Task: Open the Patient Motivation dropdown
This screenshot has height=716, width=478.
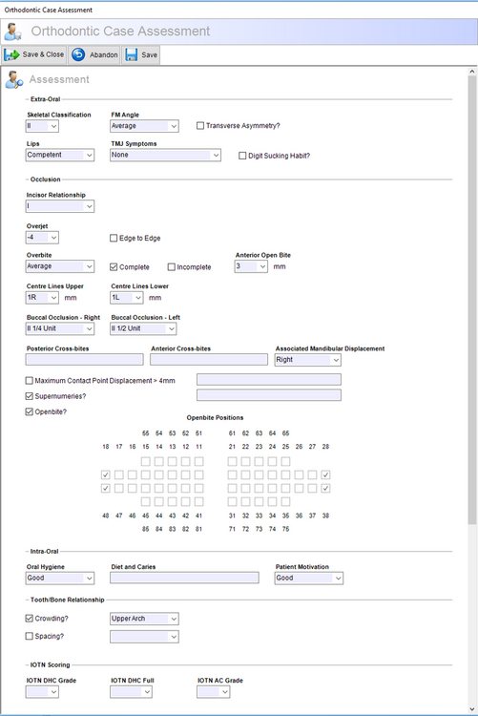Action: click(x=308, y=579)
